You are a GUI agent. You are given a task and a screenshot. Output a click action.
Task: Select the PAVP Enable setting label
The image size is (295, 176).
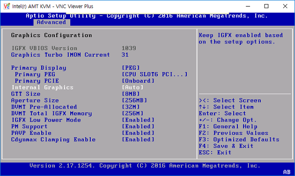click(31, 133)
